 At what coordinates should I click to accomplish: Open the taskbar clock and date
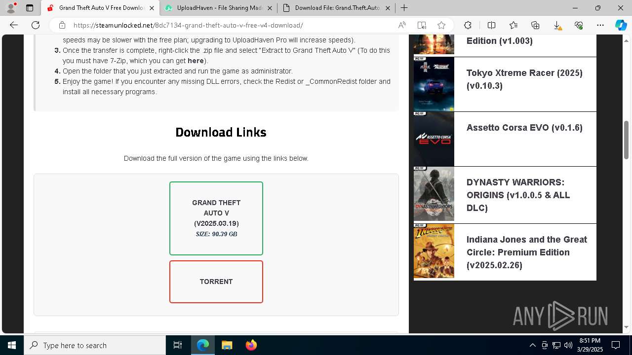point(590,345)
